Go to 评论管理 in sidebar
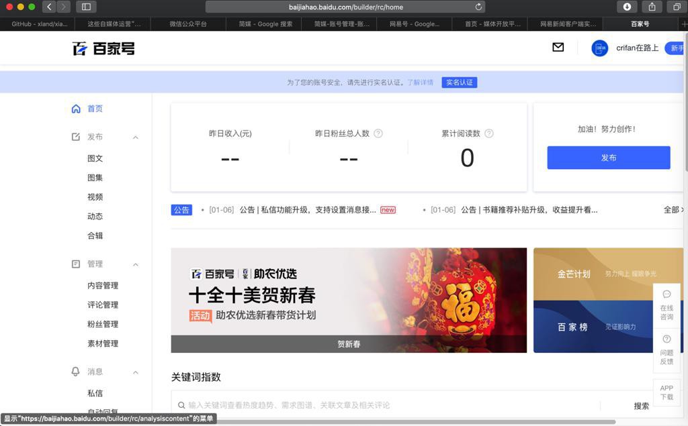This screenshot has width=688, height=426. click(x=103, y=305)
